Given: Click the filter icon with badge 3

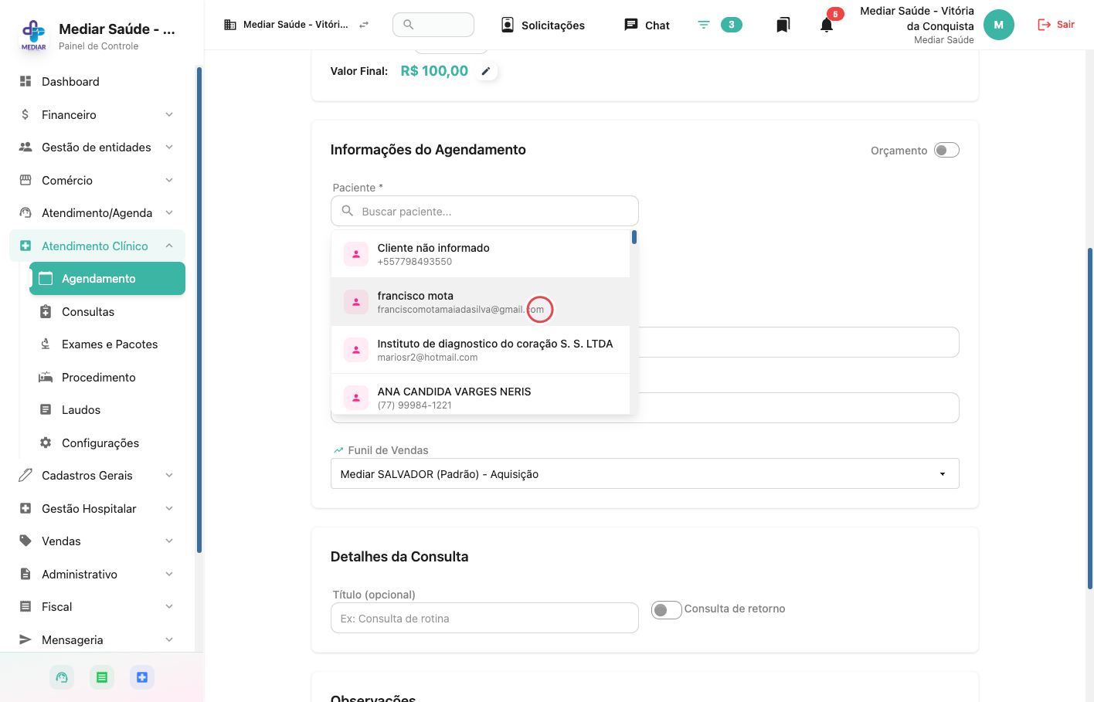Looking at the screenshot, I should [x=704, y=25].
